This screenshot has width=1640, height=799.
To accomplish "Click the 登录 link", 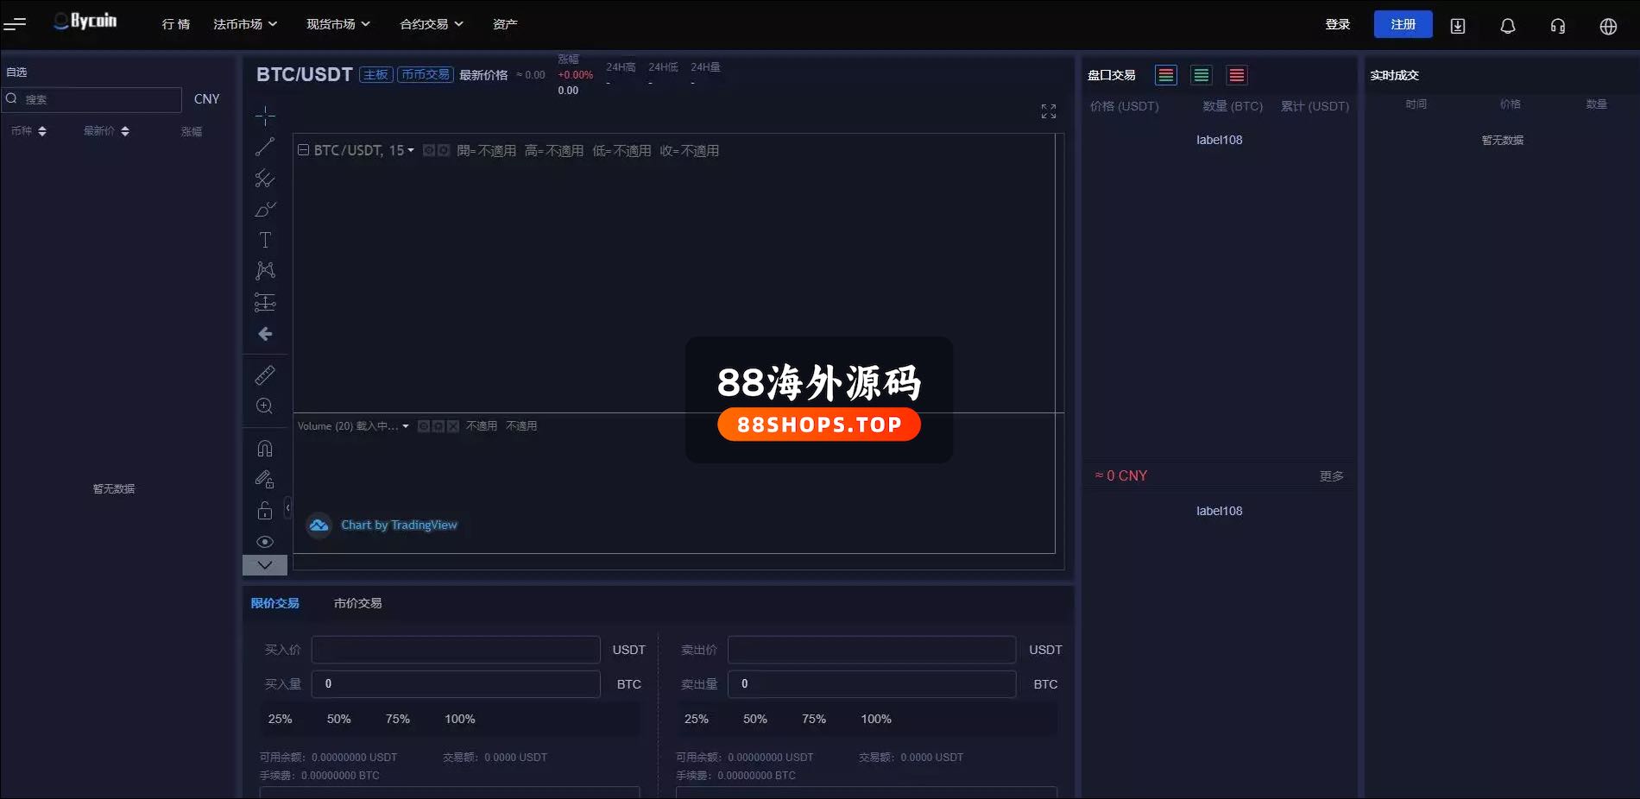I will click(x=1337, y=24).
